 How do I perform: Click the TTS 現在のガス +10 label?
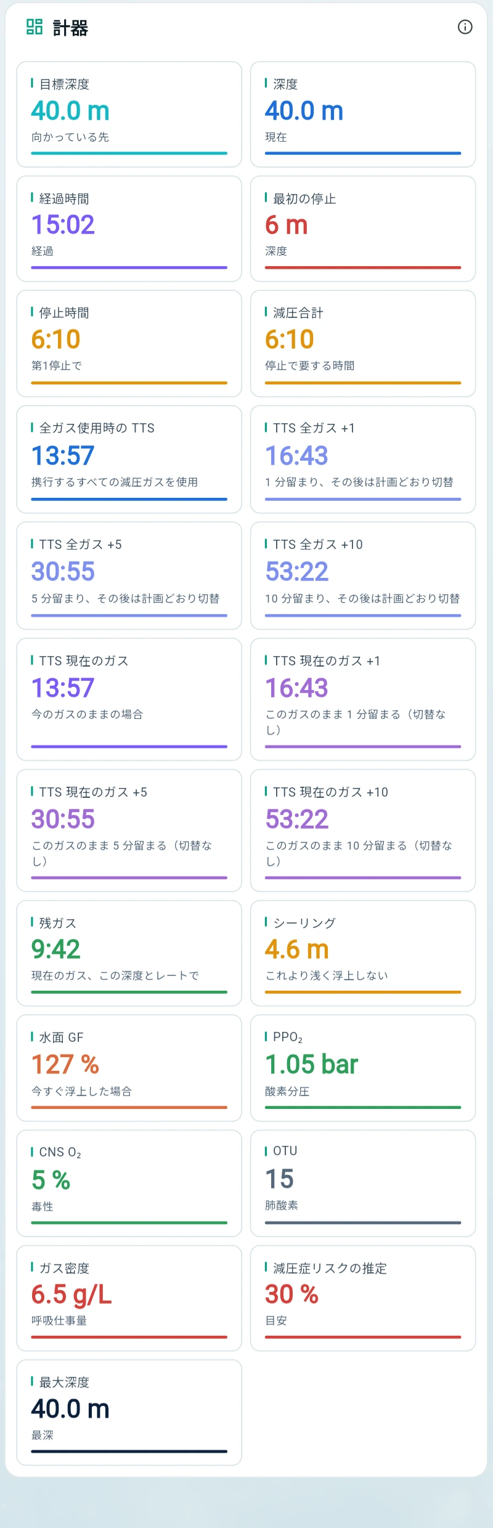pyautogui.click(x=330, y=792)
